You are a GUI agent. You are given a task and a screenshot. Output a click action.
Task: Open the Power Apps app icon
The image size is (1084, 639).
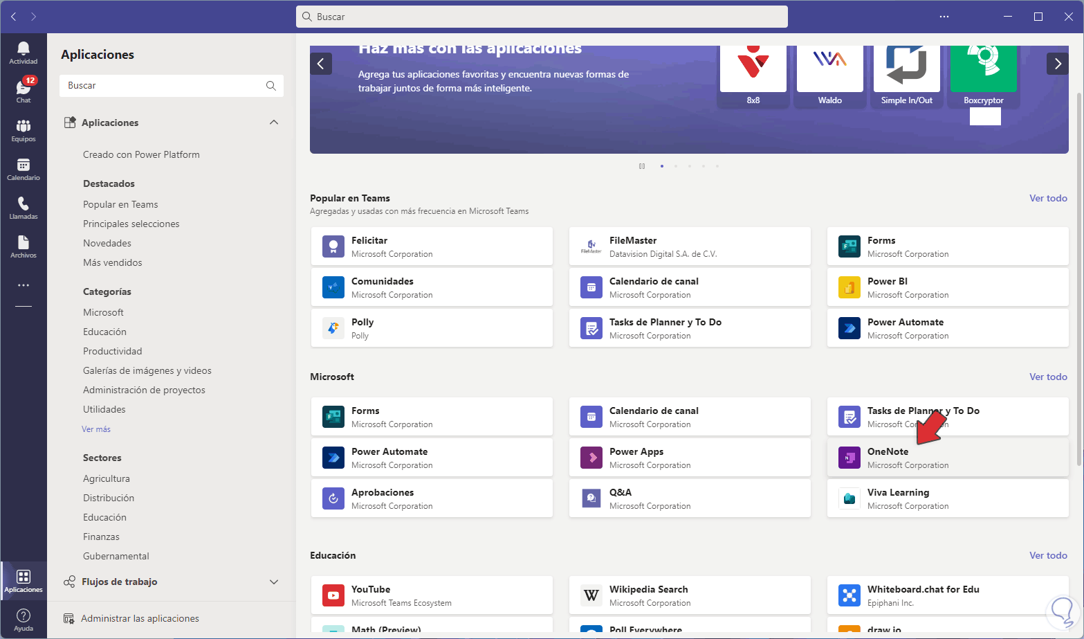click(x=591, y=458)
